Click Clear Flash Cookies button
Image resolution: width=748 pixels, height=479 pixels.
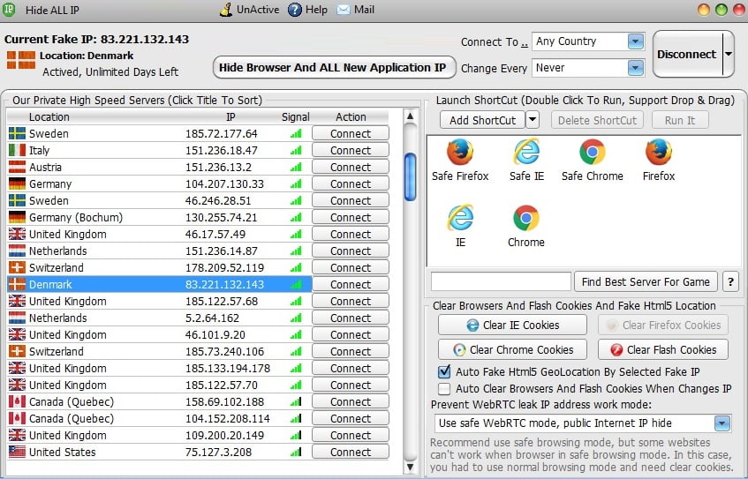(x=663, y=350)
